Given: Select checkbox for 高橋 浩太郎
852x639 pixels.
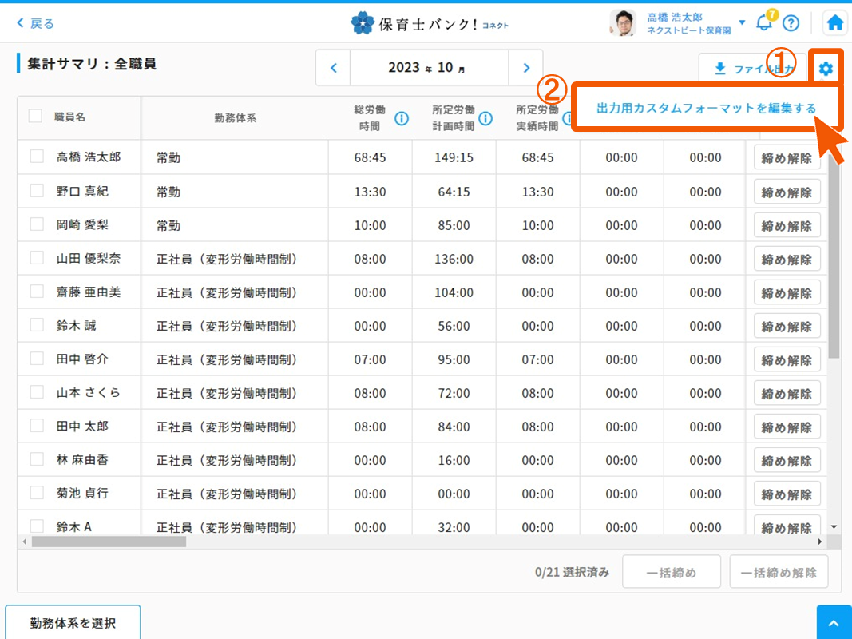Looking at the screenshot, I should point(37,157).
